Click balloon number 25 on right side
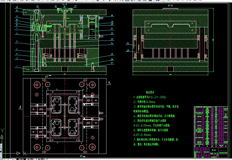Screen dimensions: 232x160 pos(112,54)
